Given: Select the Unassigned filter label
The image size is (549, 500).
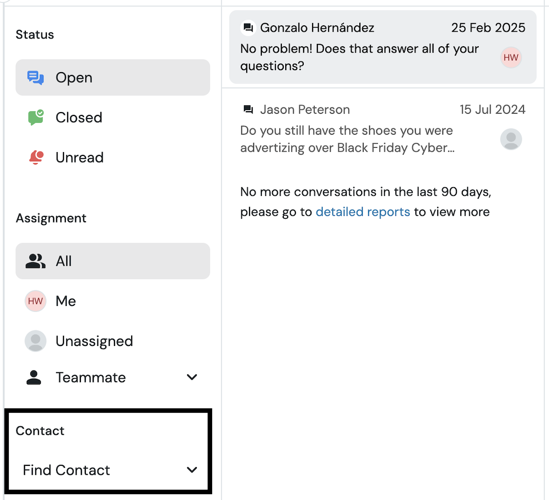Looking at the screenshot, I should coord(94,341).
